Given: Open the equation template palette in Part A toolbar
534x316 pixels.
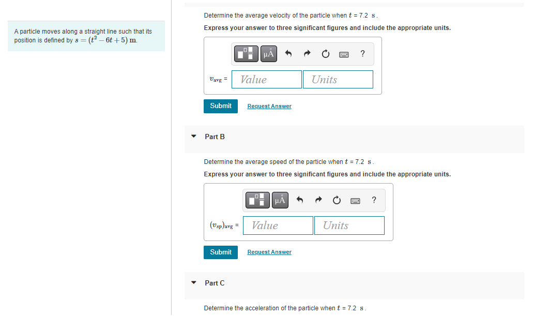Looking at the screenshot, I should (246, 53).
